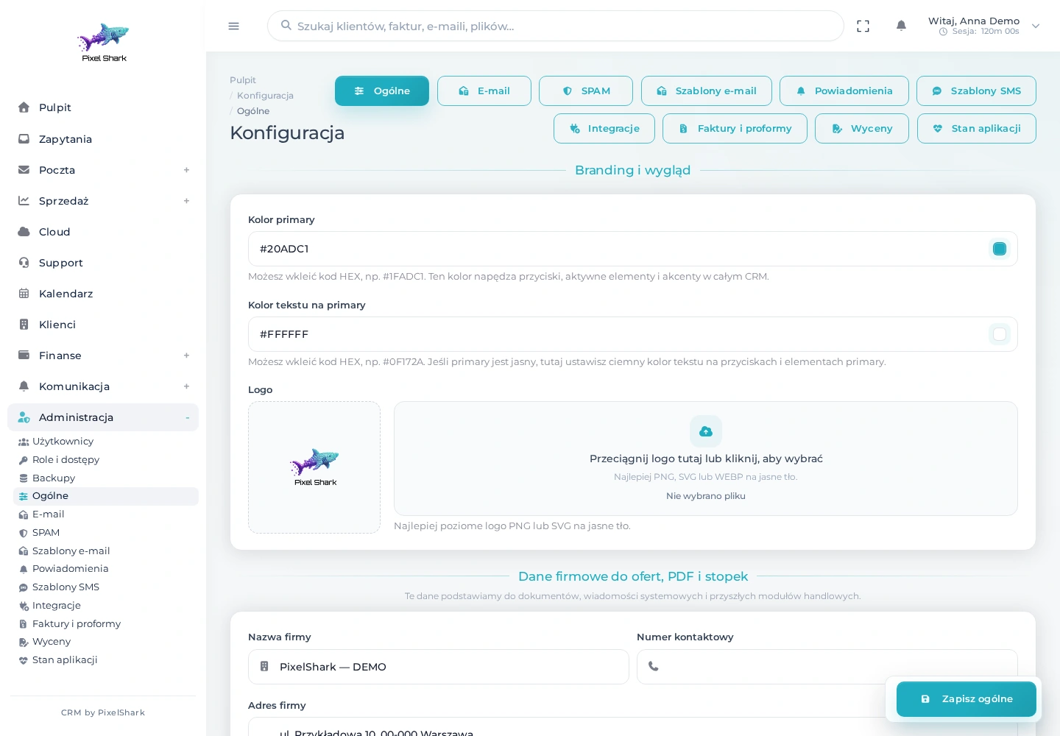
Task: Expand Sprzedaż submenu plus
Action: click(186, 201)
